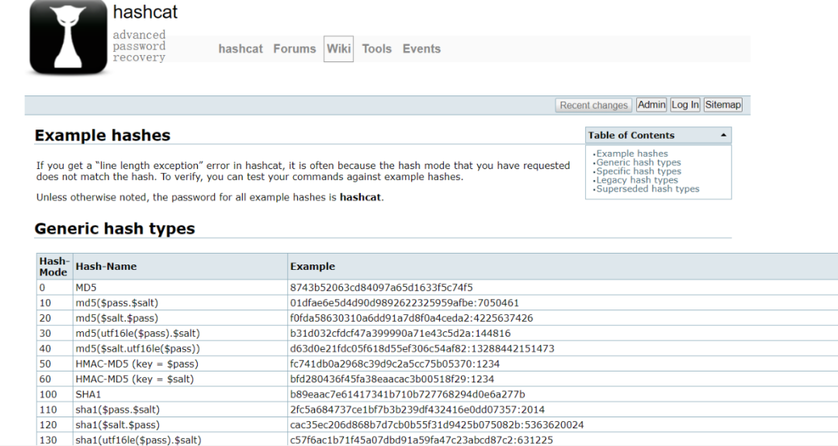Click hash mode 120 cell
This screenshot has height=446, width=838.
(x=54, y=424)
